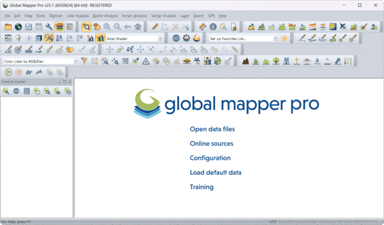Open the Digitizer menu
Viewport: 384px width, 225px height.
coord(56,16)
